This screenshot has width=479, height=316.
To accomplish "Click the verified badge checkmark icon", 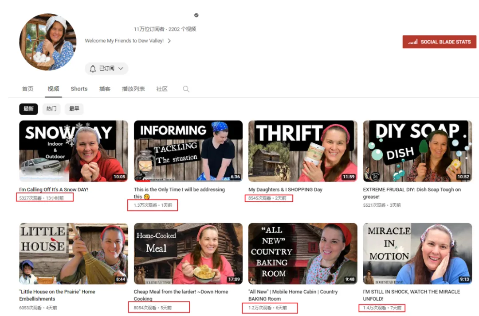I will 196,15.
